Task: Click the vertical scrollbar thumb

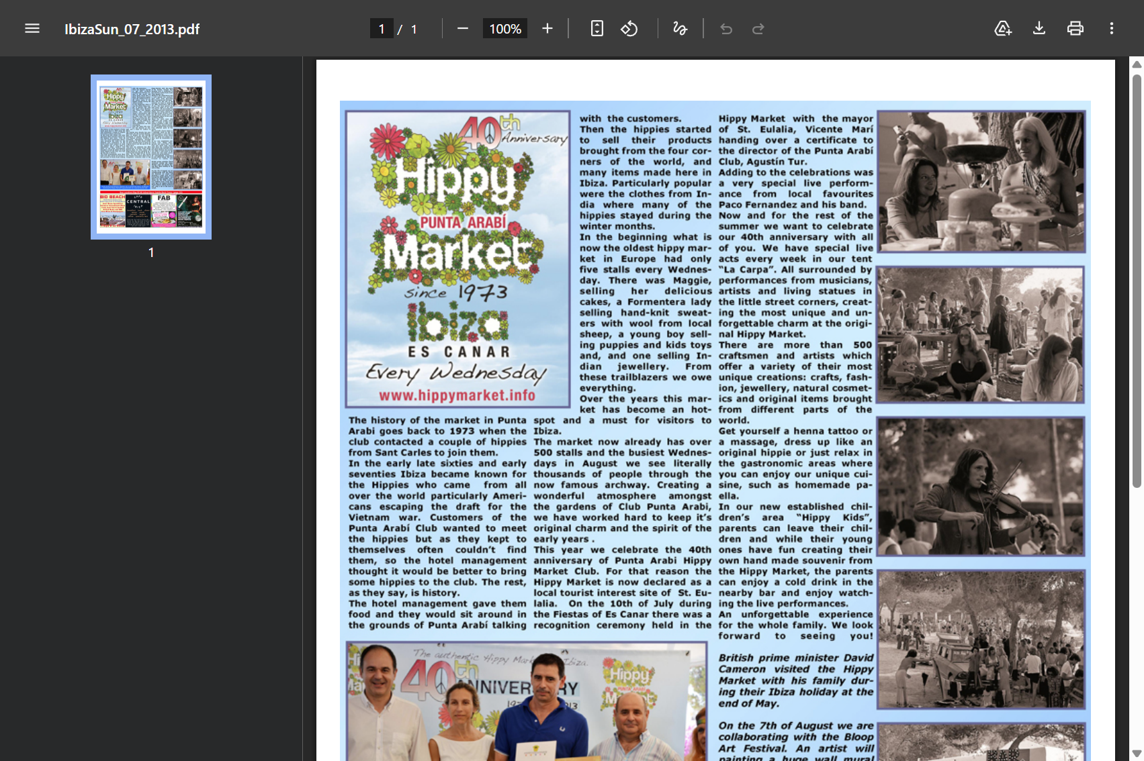Action: 1137,282
